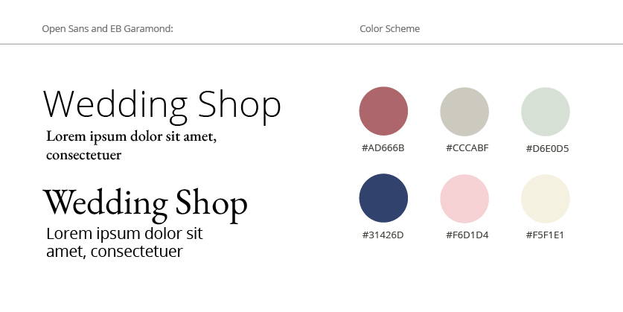Click the horizontal divider line under headings

[x=311, y=44]
